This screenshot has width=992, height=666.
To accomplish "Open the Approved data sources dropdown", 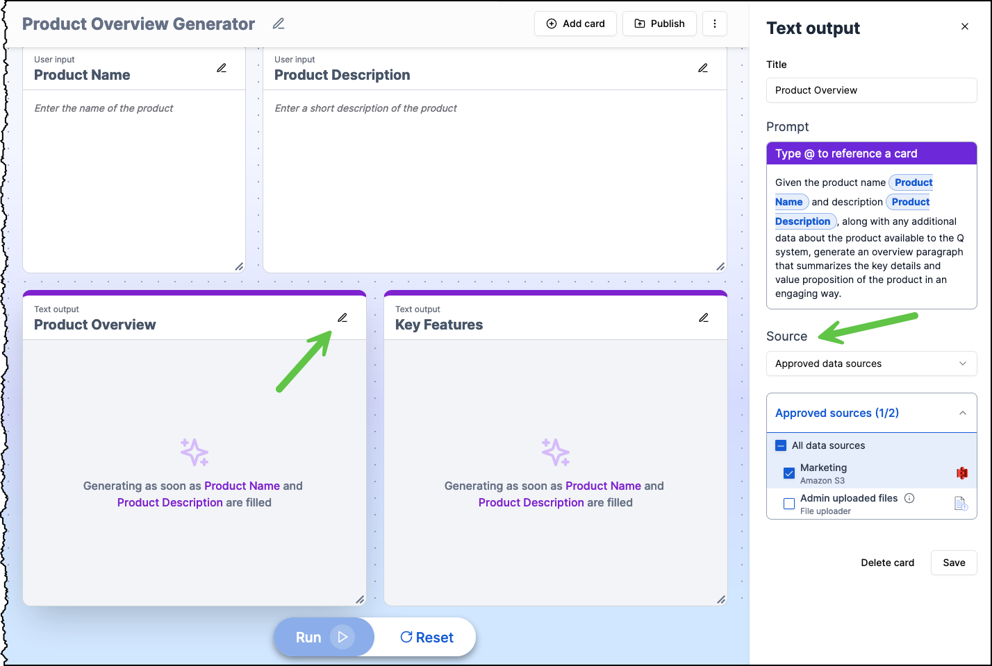I will pos(871,364).
